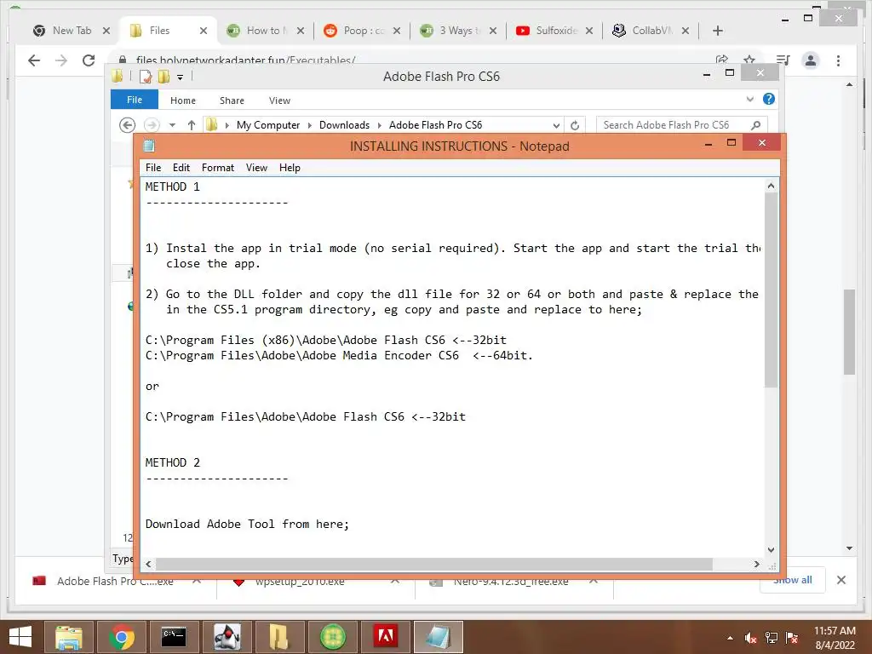The image size is (872, 654).
Task: Click the METHOD 2 heading text
Action: pyautogui.click(x=172, y=462)
